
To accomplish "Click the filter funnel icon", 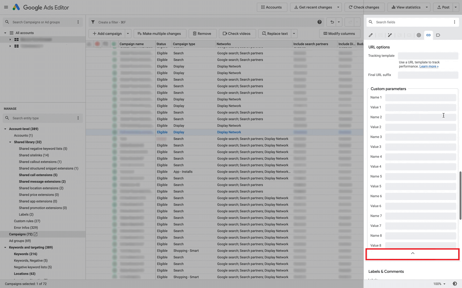I will [93, 22].
